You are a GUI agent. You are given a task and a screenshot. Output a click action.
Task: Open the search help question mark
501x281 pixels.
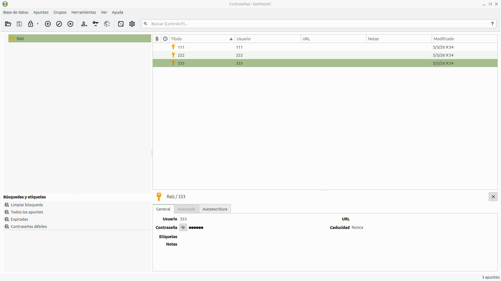(x=492, y=24)
